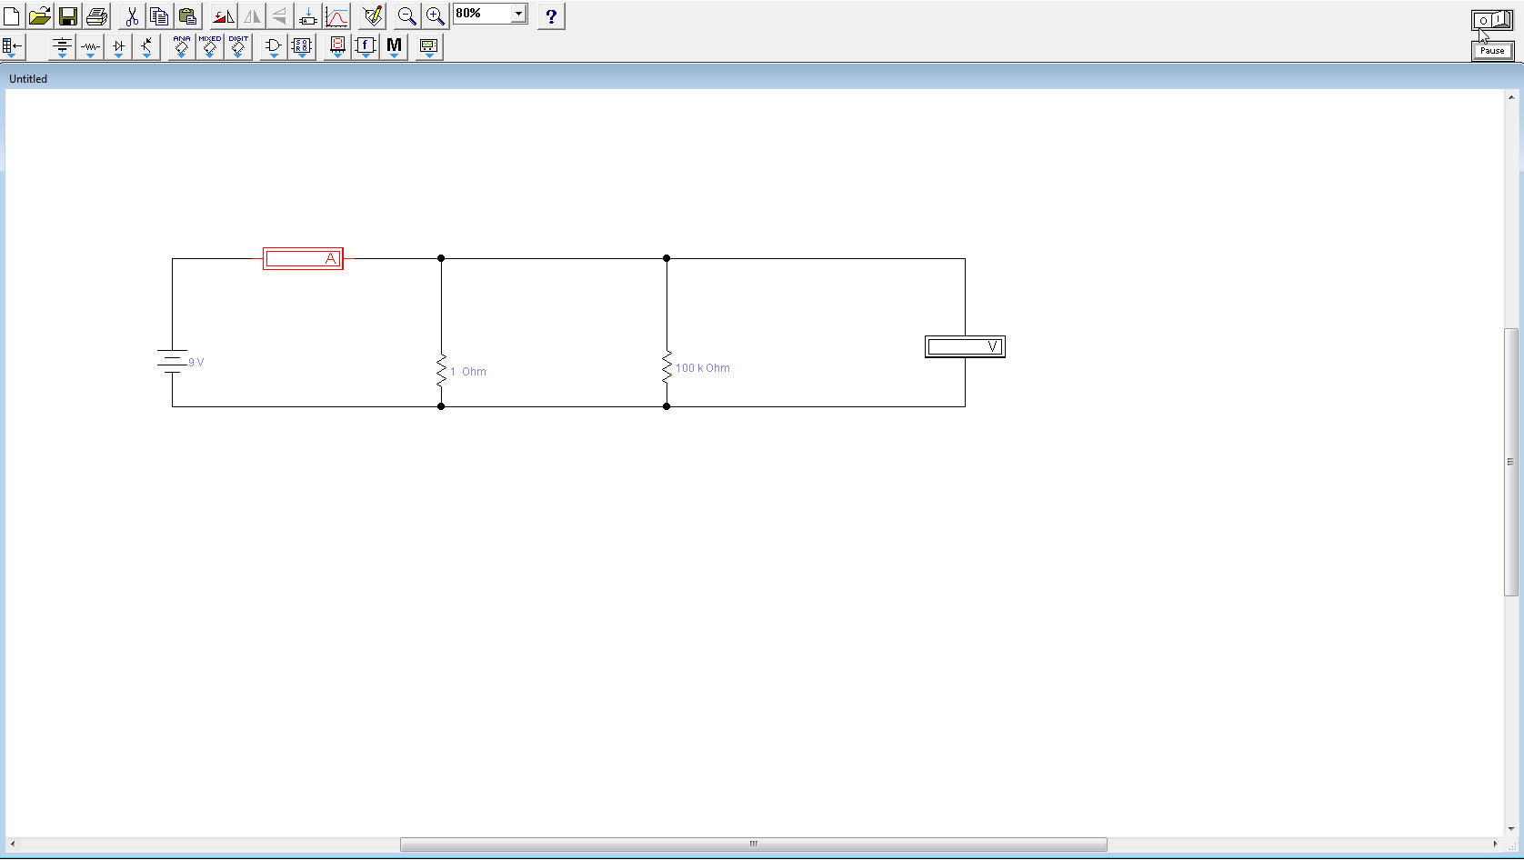Rotate the selected component
The width and height of the screenshot is (1524, 860).
click(223, 16)
